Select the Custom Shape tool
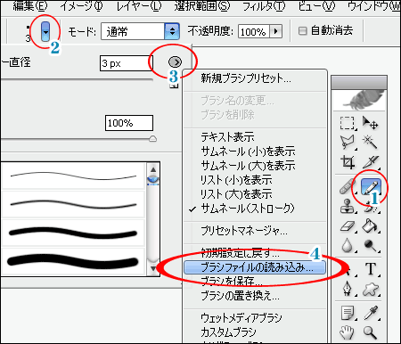The width and height of the screenshot is (401, 344). click(x=371, y=289)
